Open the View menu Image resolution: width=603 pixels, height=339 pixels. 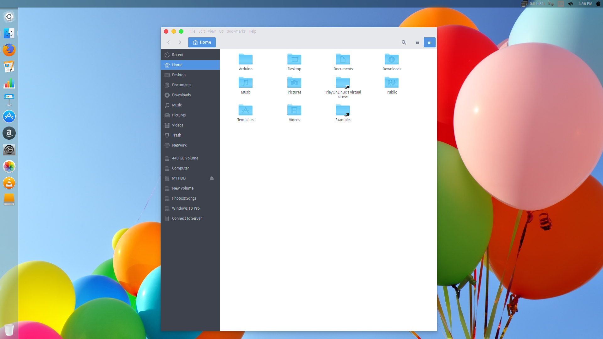click(212, 31)
